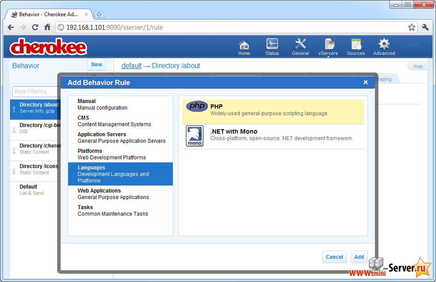The width and height of the screenshot is (436, 282).
Task: Select the CMS category
Action: 120,121
